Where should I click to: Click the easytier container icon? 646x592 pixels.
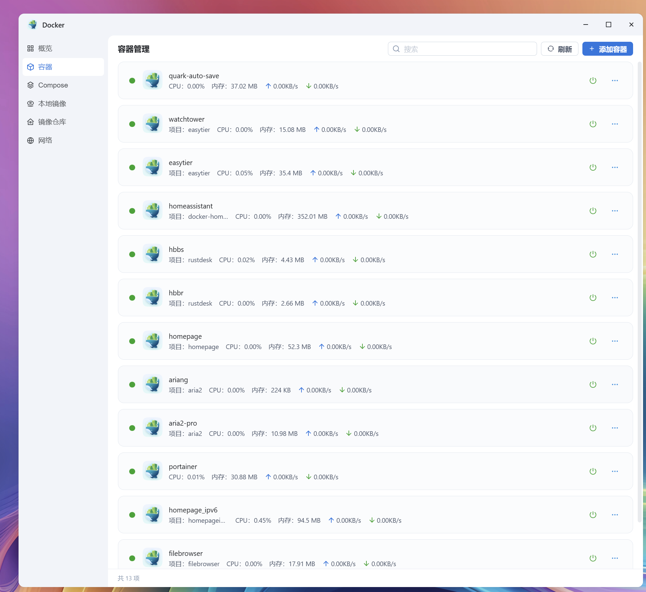(x=153, y=167)
